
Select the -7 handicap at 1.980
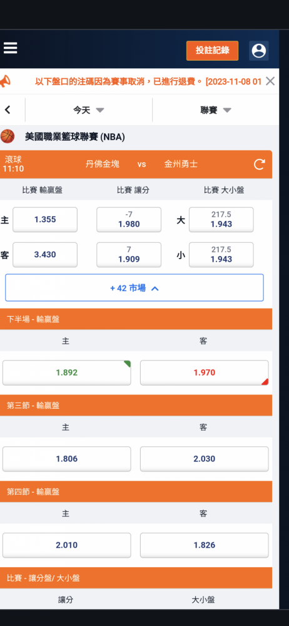tap(129, 220)
